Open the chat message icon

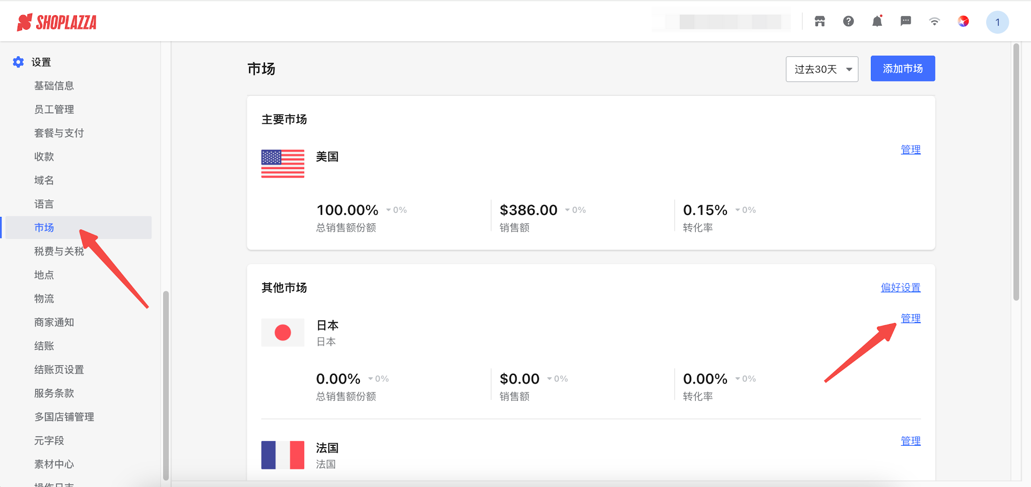tap(906, 21)
